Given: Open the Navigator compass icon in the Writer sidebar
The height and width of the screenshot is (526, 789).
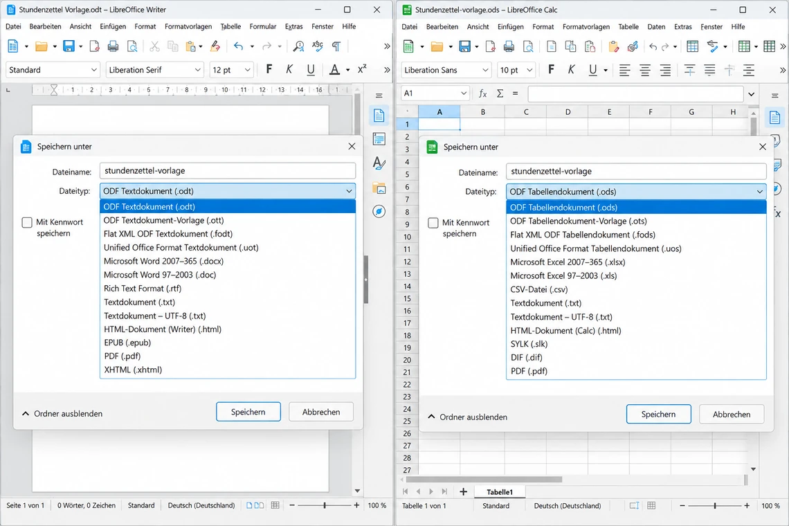Looking at the screenshot, I should click(379, 211).
